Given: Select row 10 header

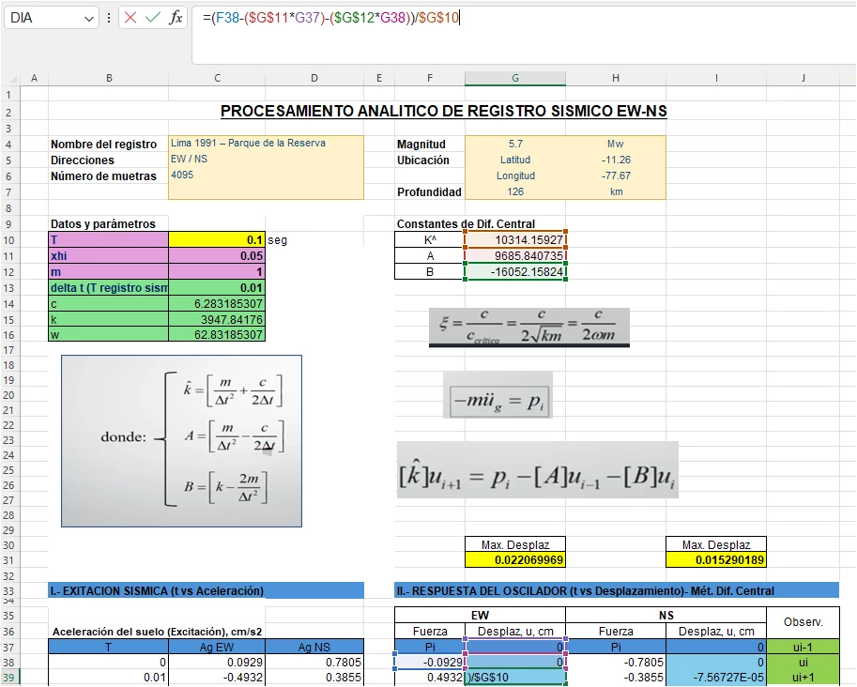Looking at the screenshot, I should pyautogui.click(x=8, y=240).
